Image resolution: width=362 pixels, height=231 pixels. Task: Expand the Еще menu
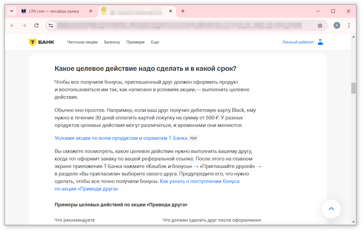[x=155, y=42]
